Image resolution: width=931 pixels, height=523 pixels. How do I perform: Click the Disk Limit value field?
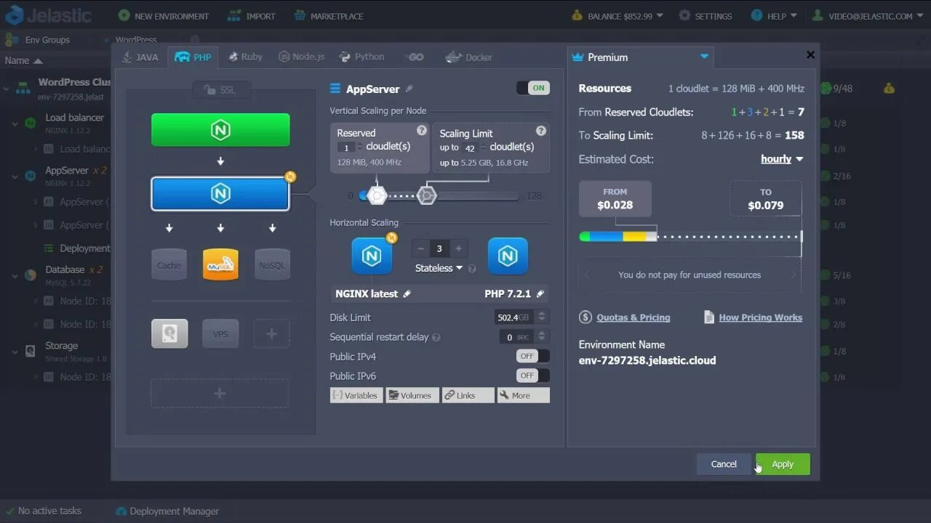[x=514, y=317]
